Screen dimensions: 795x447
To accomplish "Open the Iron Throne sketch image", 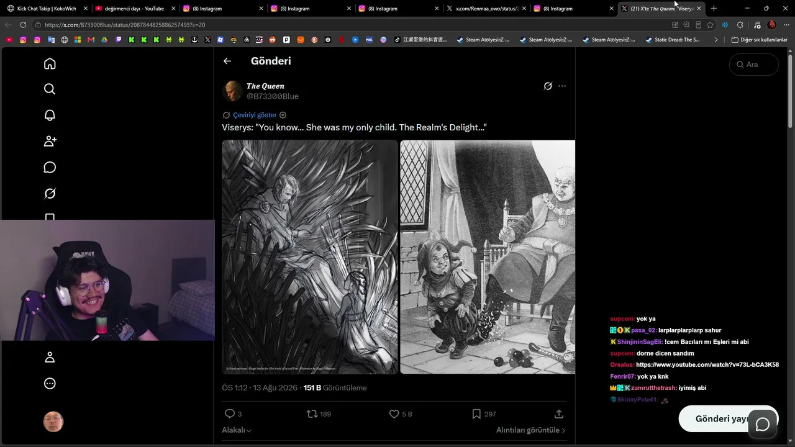I will pyautogui.click(x=310, y=257).
